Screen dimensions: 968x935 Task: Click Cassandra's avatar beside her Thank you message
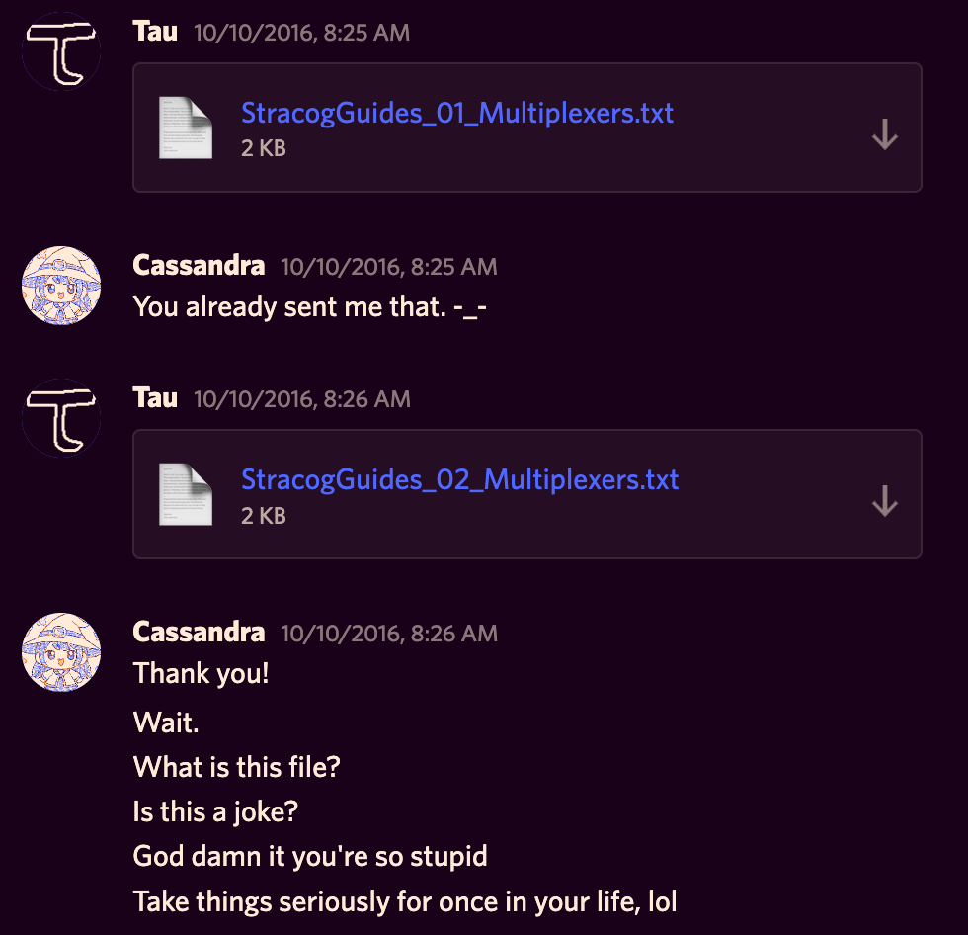tap(60, 652)
